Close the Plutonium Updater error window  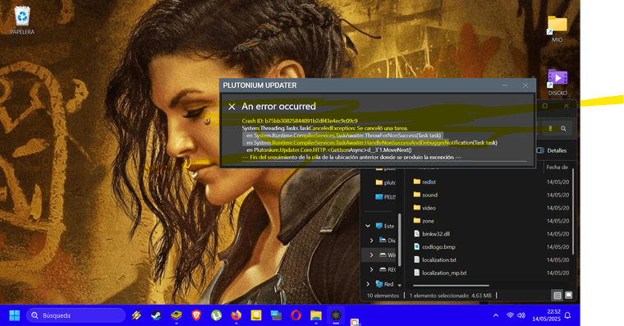click(525, 85)
